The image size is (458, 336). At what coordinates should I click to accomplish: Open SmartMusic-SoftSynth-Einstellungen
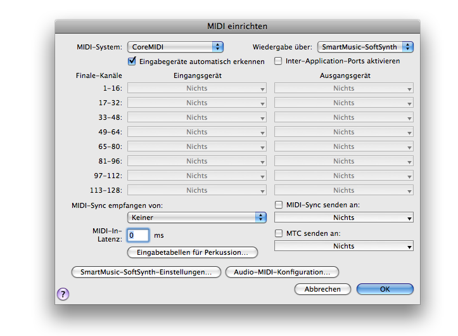click(x=146, y=272)
